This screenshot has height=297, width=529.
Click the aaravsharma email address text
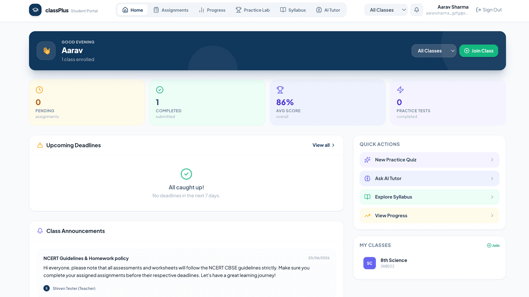447,13
